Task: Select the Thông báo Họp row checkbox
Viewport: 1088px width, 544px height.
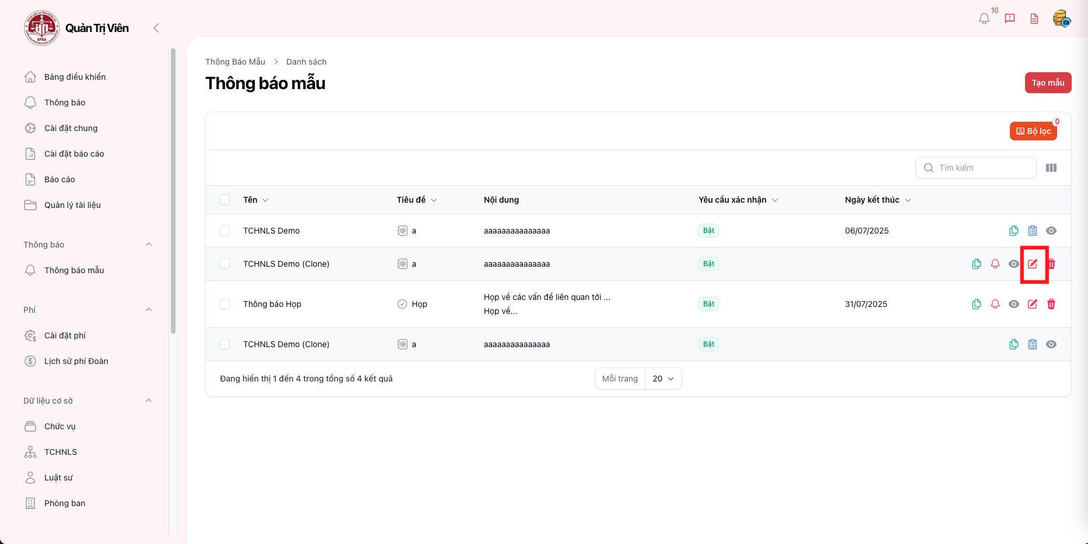Action: [x=224, y=304]
